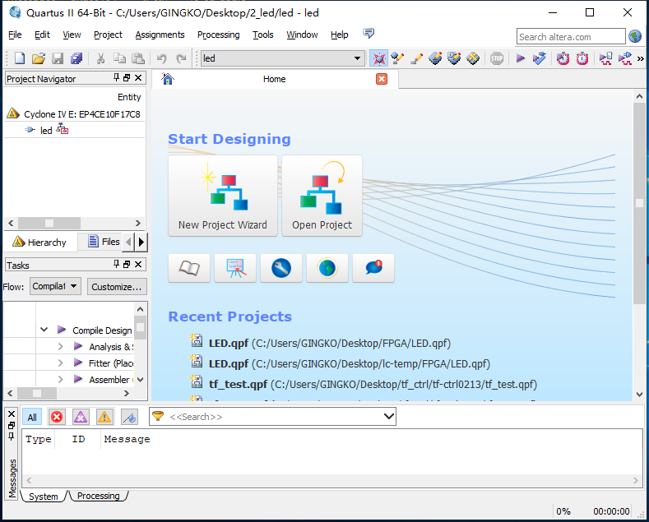Click the notifications speech bubble icon
Image resolution: width=649 pixels, height=522 pixels.
coord(373,268)
